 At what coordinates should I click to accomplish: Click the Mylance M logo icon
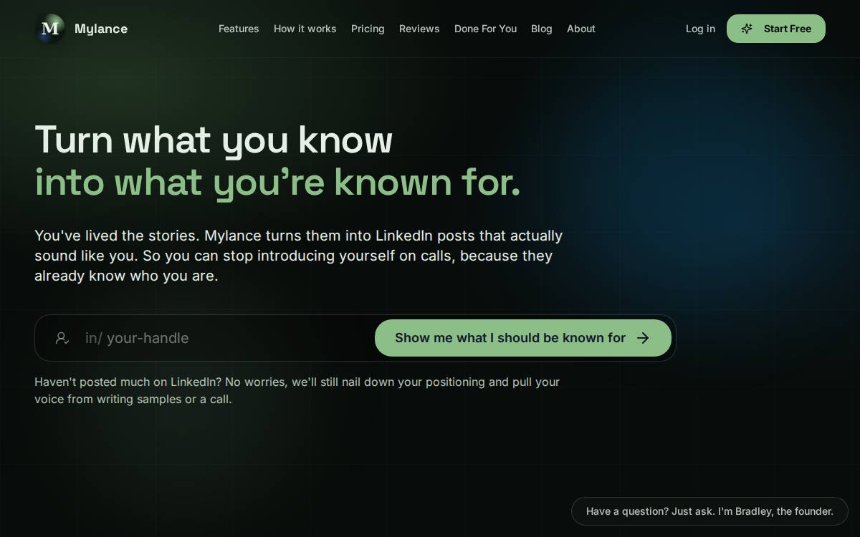[50, 29]
